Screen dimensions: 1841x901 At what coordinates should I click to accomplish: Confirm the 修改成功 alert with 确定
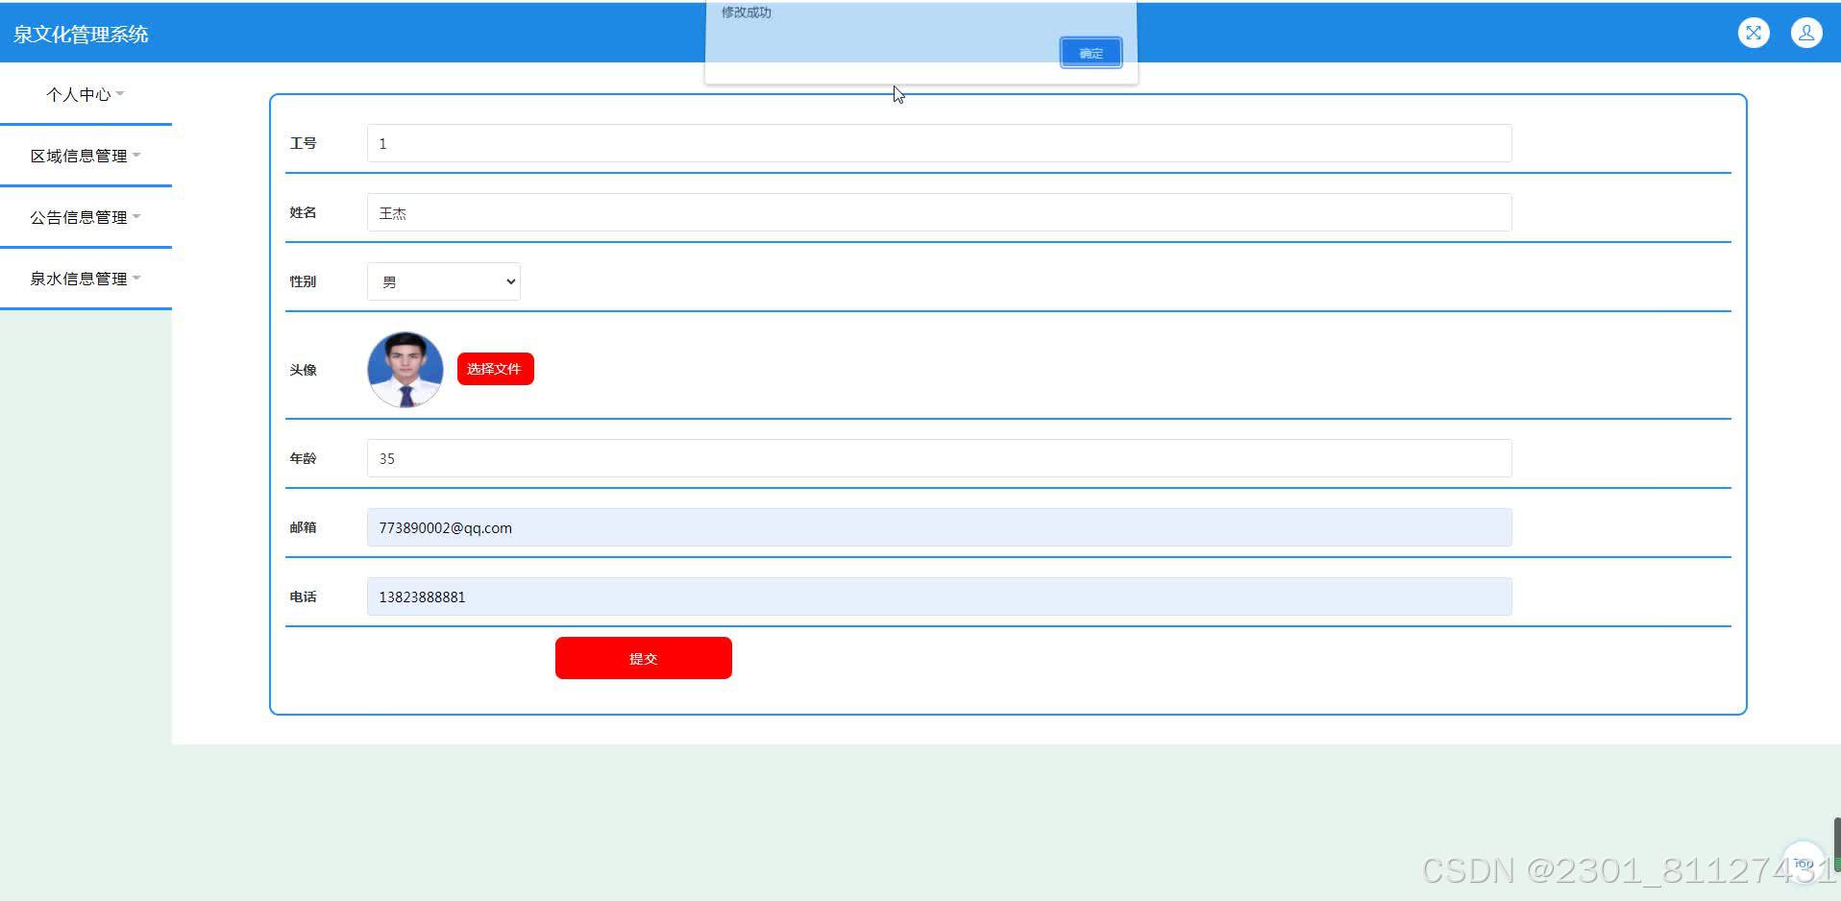[1091, 53]
